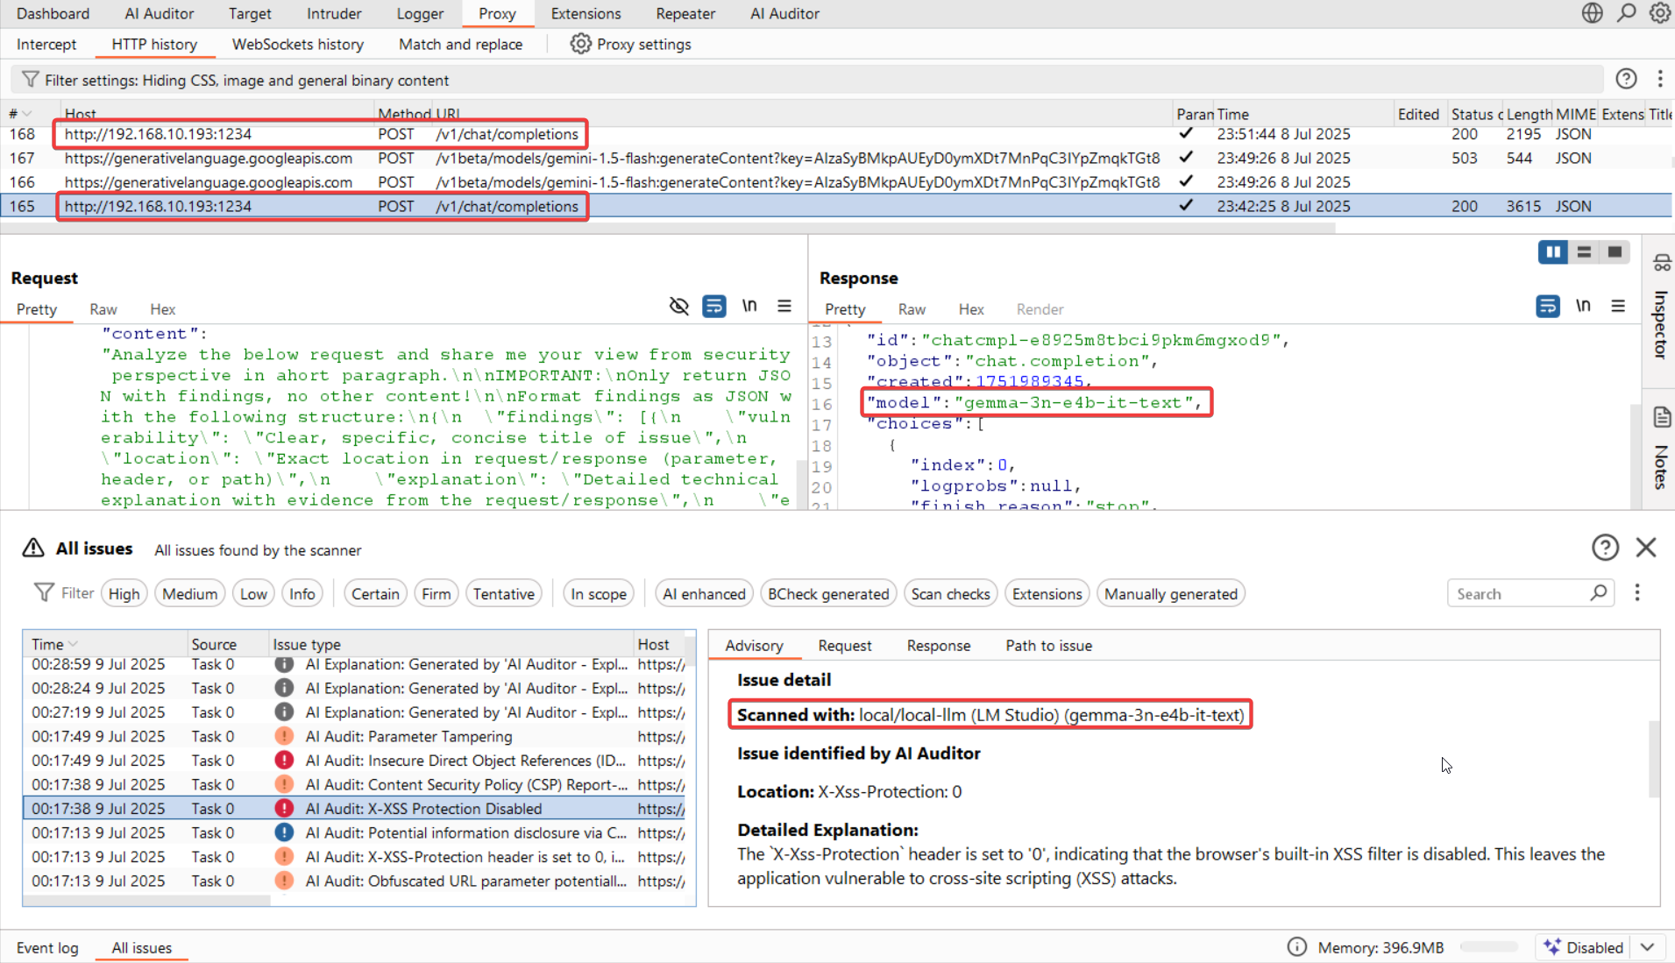Open Response panel hamburger menu
The width and height of the screenshot is (1675, 963).
[x=1618, y=306]
